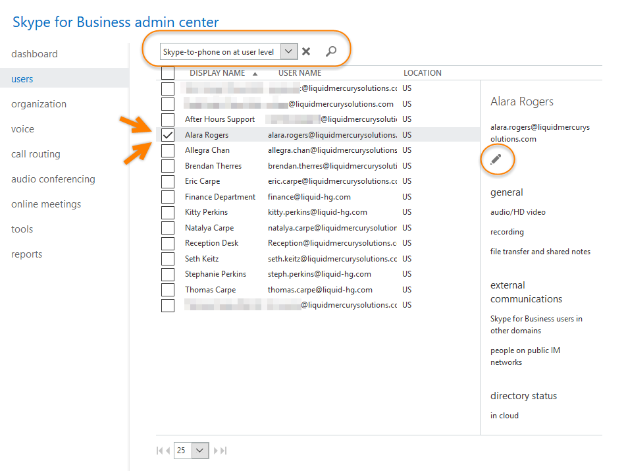Image resolution: width=626 pixels, height=471 pixels.
Task: Check the Thomas Carpe checkbox
Action: [x=168, y=290]
